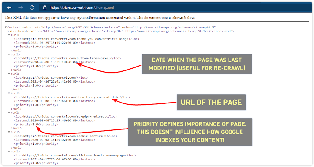Image resolution: width=314 pixels, height=167 pixels.
Task: Click the "URL OF THE PAGE" annotation box
Action: pyautogui.click(x=211, y=102)
